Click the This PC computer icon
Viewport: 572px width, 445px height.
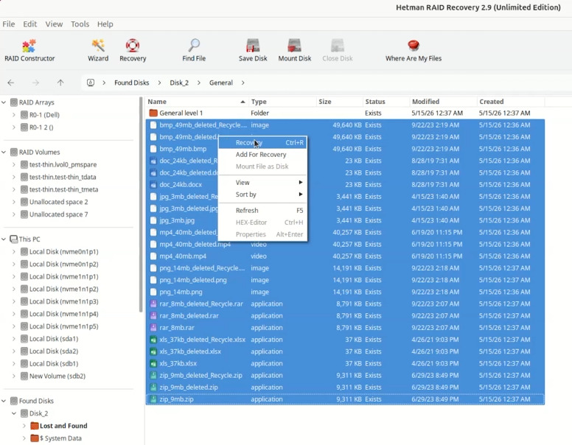(x=14, y=239)
